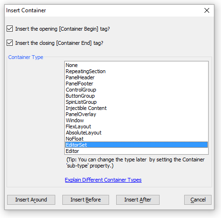The height and width of the screenshot is (218, 221).
Task: Click the Insert After button
Action: (x=138, y=200)
